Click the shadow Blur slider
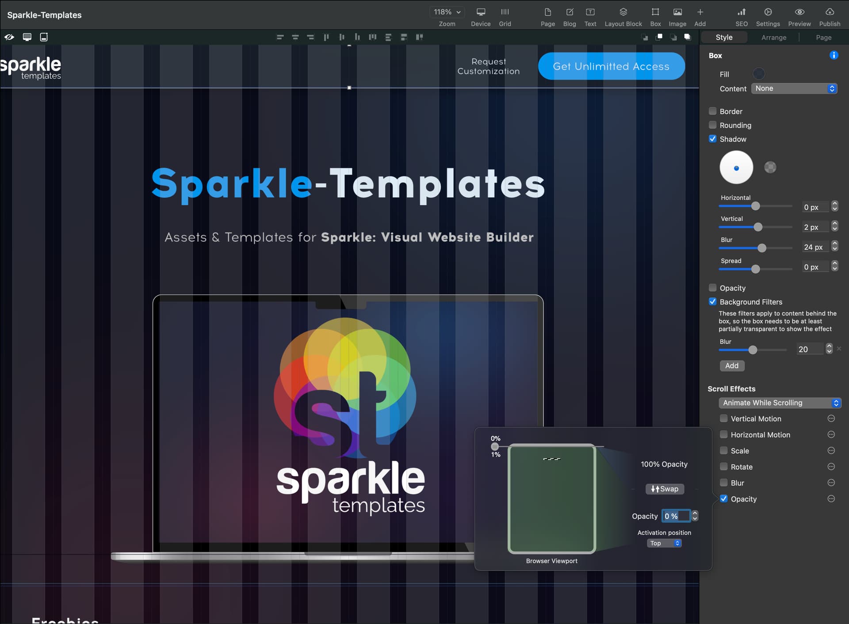The height and width of the screenshot is (624, 849). click(x=756, y=248)
